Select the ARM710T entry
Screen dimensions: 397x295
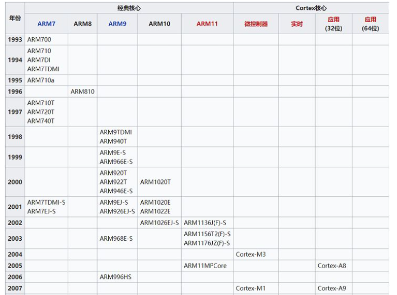click(x=41, y=103)
